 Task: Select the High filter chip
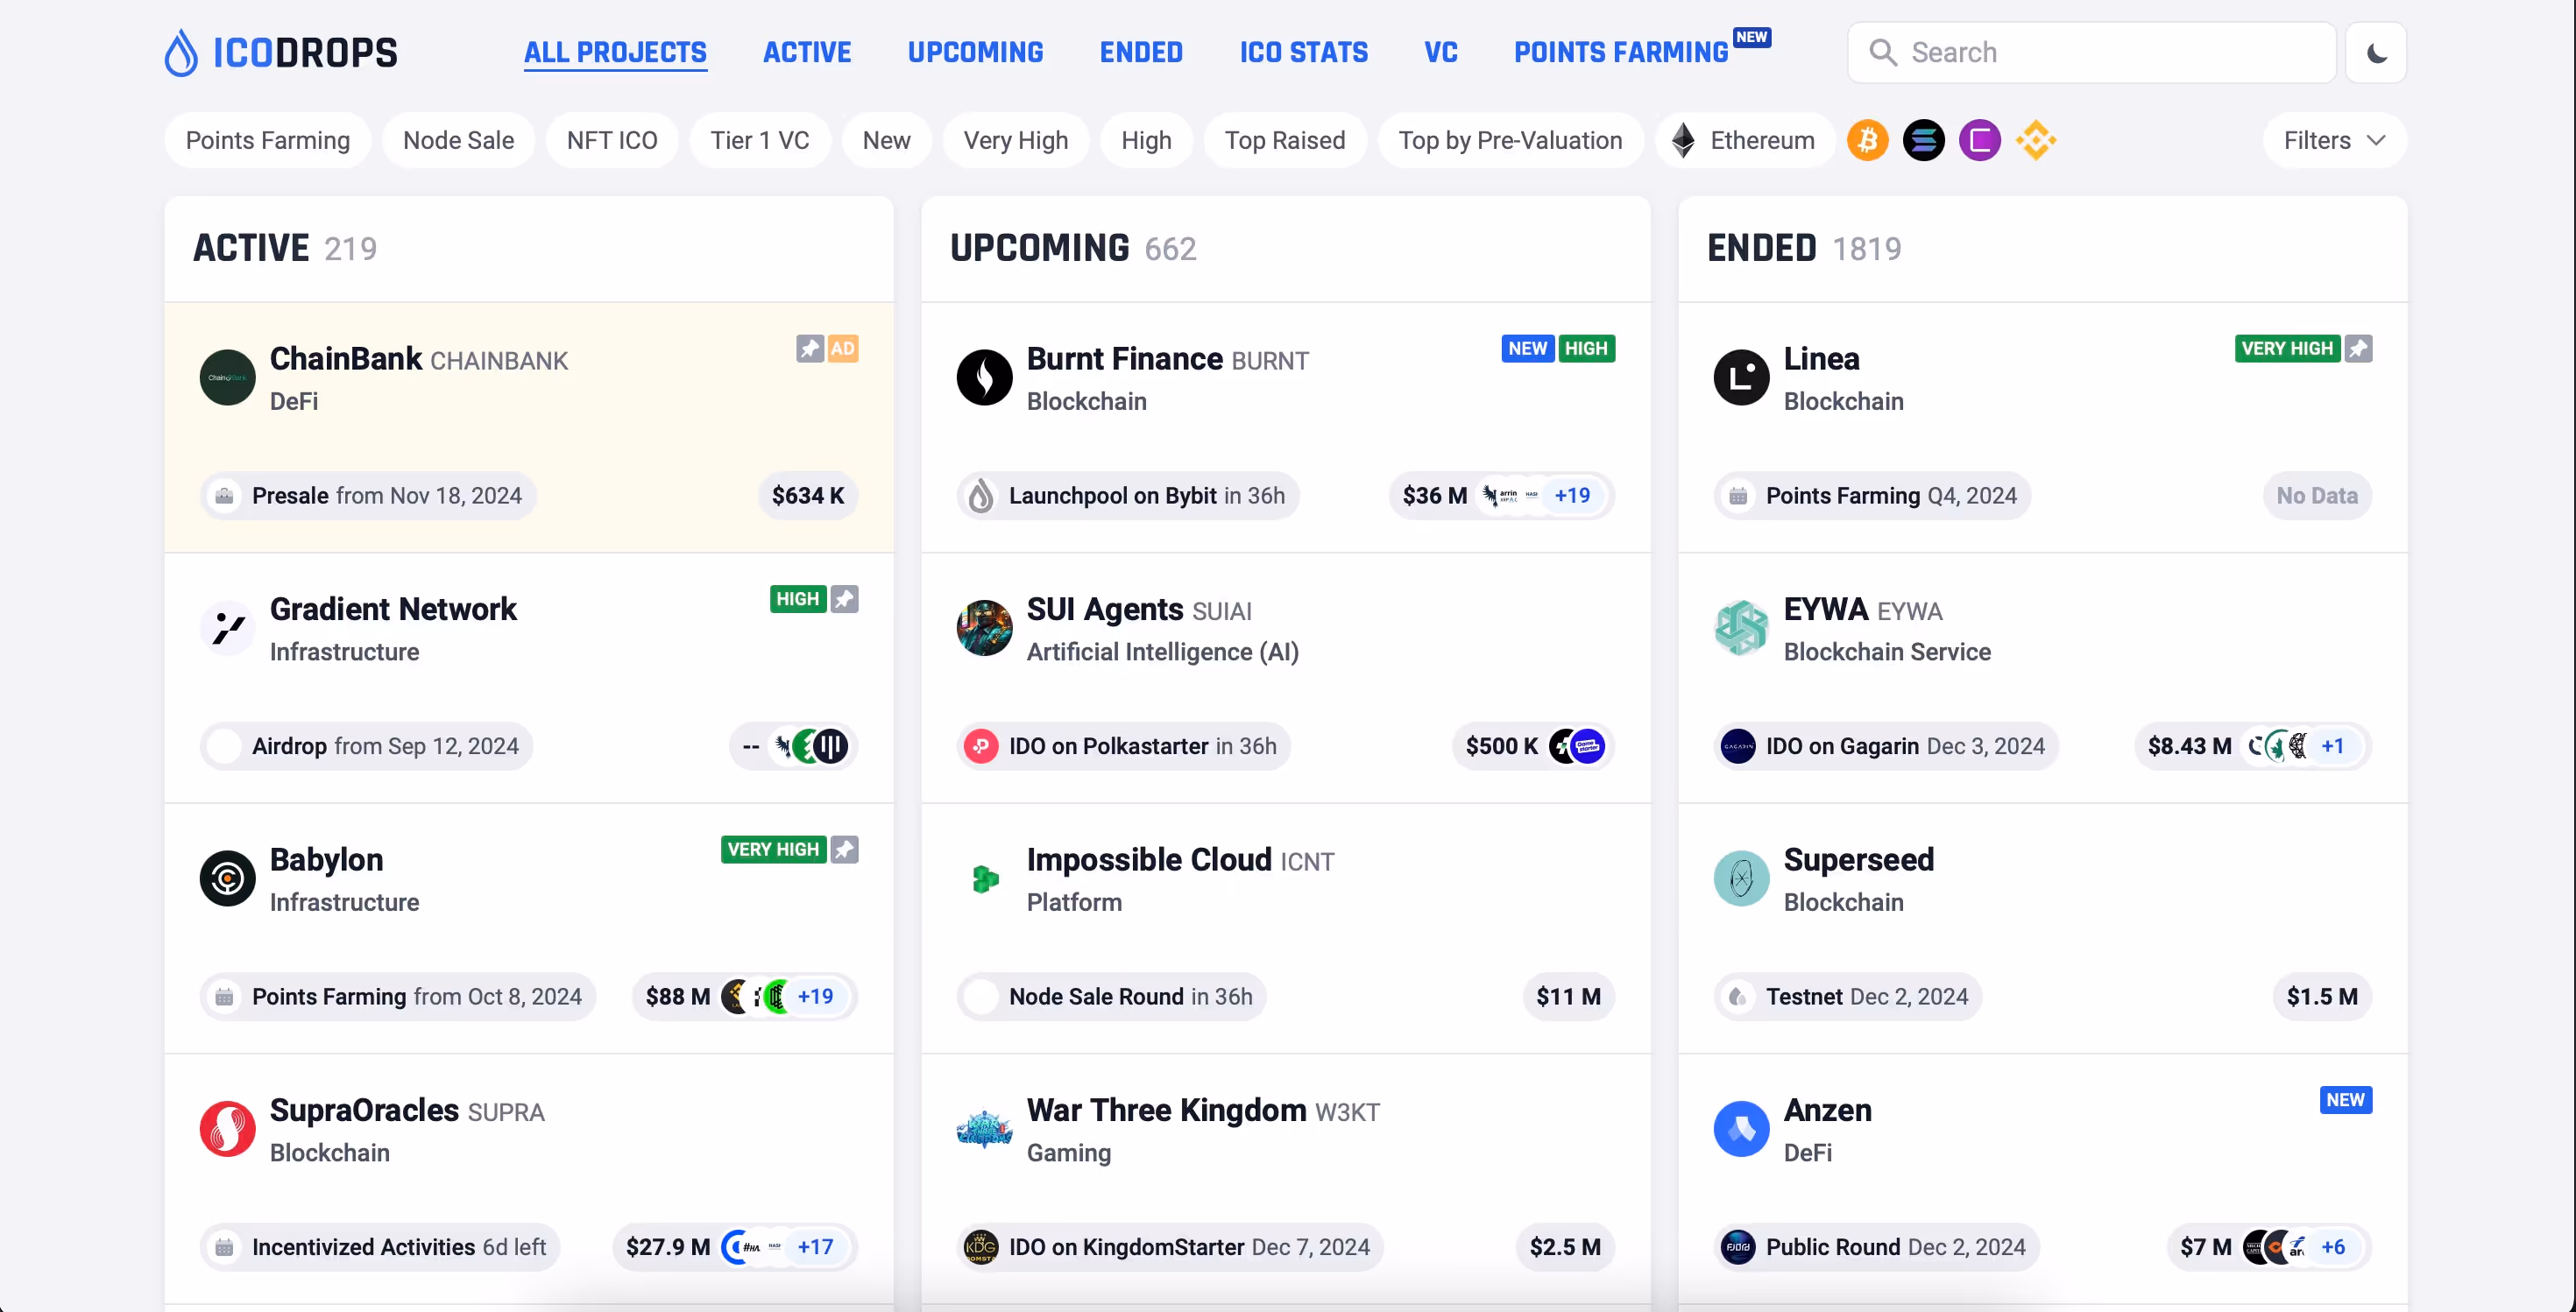coord(1146,140)
